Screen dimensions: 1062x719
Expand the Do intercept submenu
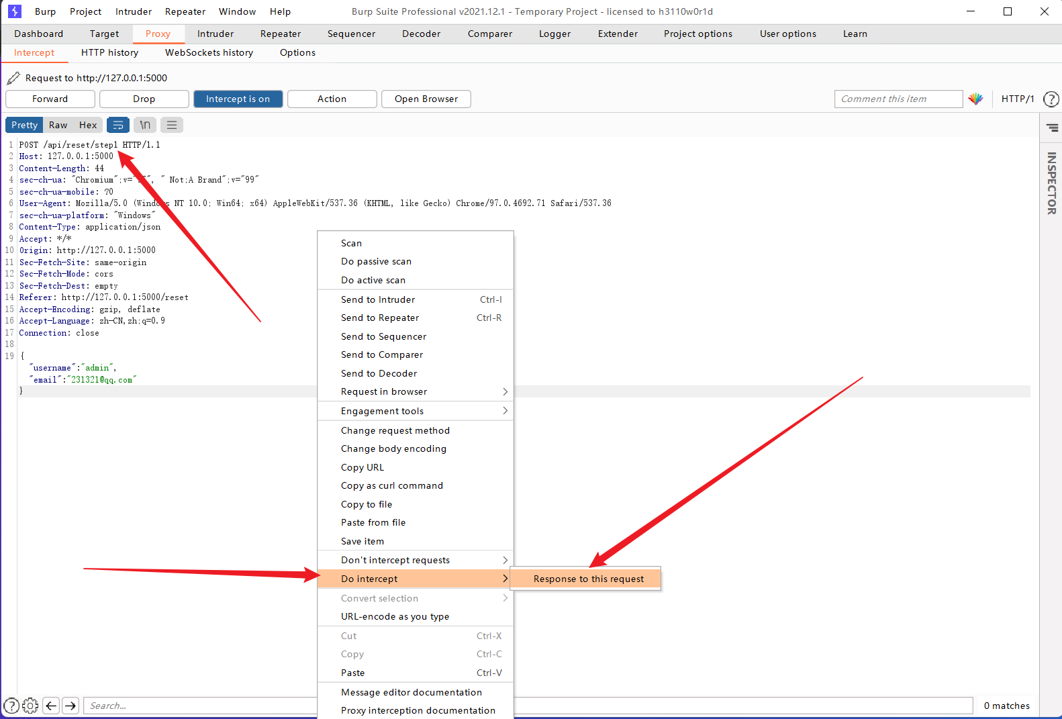(416, 579)
